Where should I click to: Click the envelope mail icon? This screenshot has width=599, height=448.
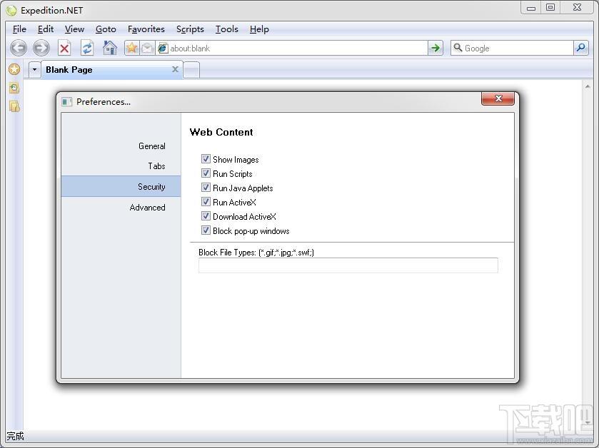click(x=147, y=48)
